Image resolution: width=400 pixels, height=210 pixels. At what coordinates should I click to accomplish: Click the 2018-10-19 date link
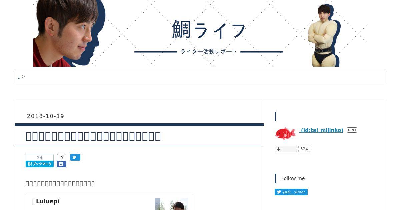[46, 116]
